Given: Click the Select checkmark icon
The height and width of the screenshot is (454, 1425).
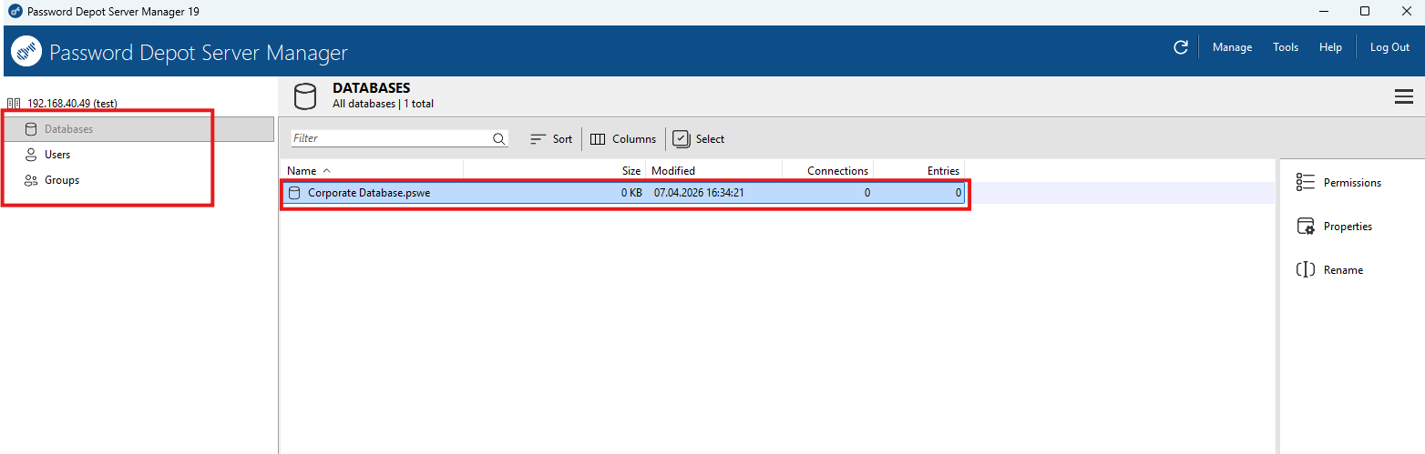Looking at the screenshot, I should (x=682, y=139).
